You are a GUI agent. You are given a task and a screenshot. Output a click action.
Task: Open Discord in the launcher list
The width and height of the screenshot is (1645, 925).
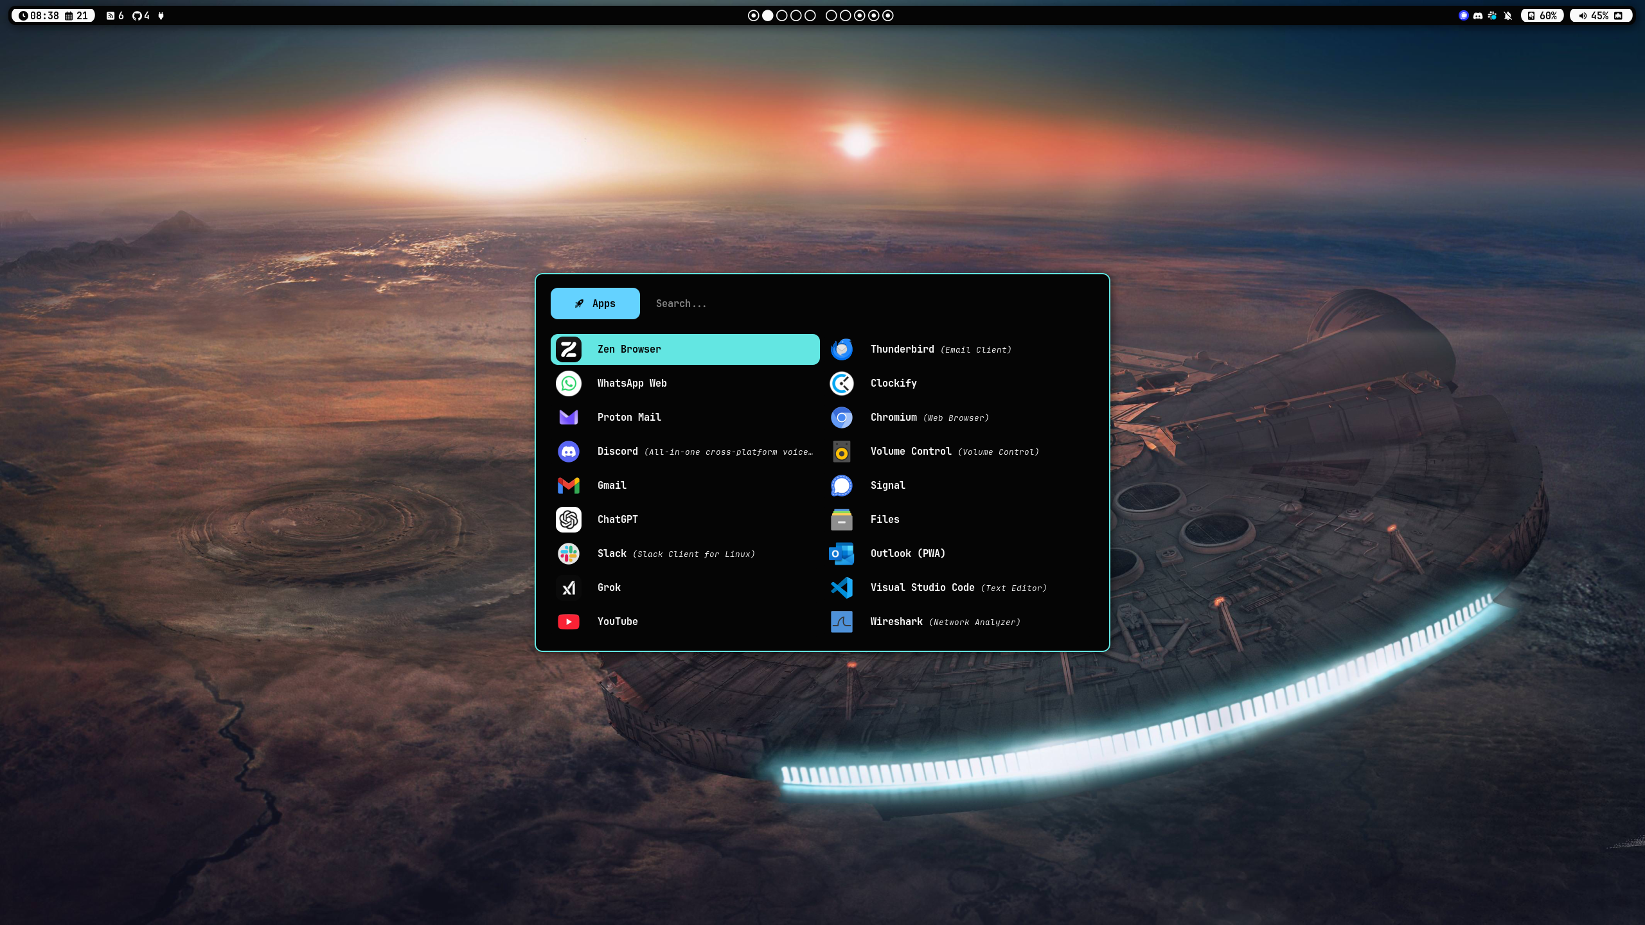[685, 452]
